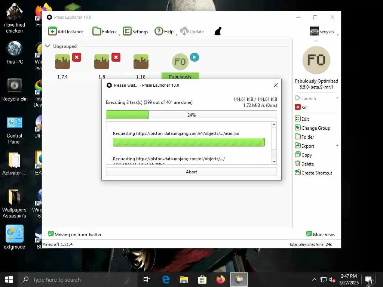The image size is (383, 287).
Task: Select This PC desktop icon
Action: [x=15, y=52]
